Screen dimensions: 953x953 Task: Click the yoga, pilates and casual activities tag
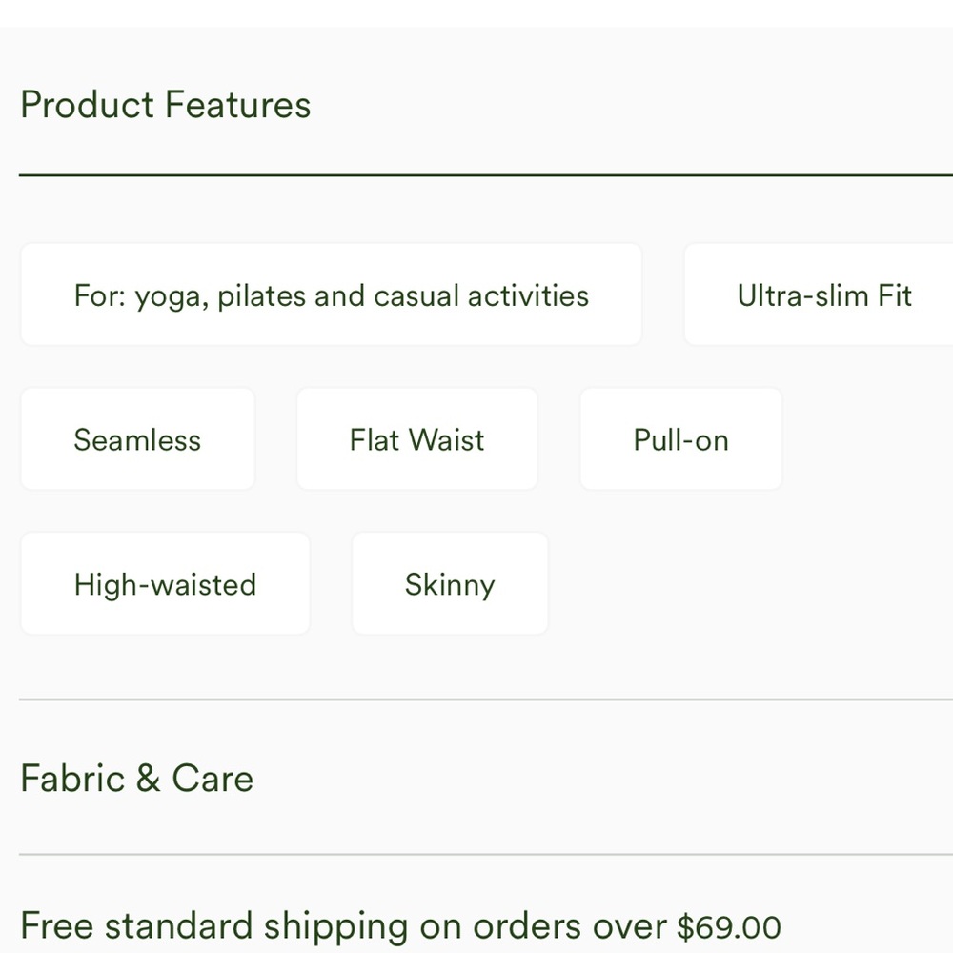click(x=331, y=295)
